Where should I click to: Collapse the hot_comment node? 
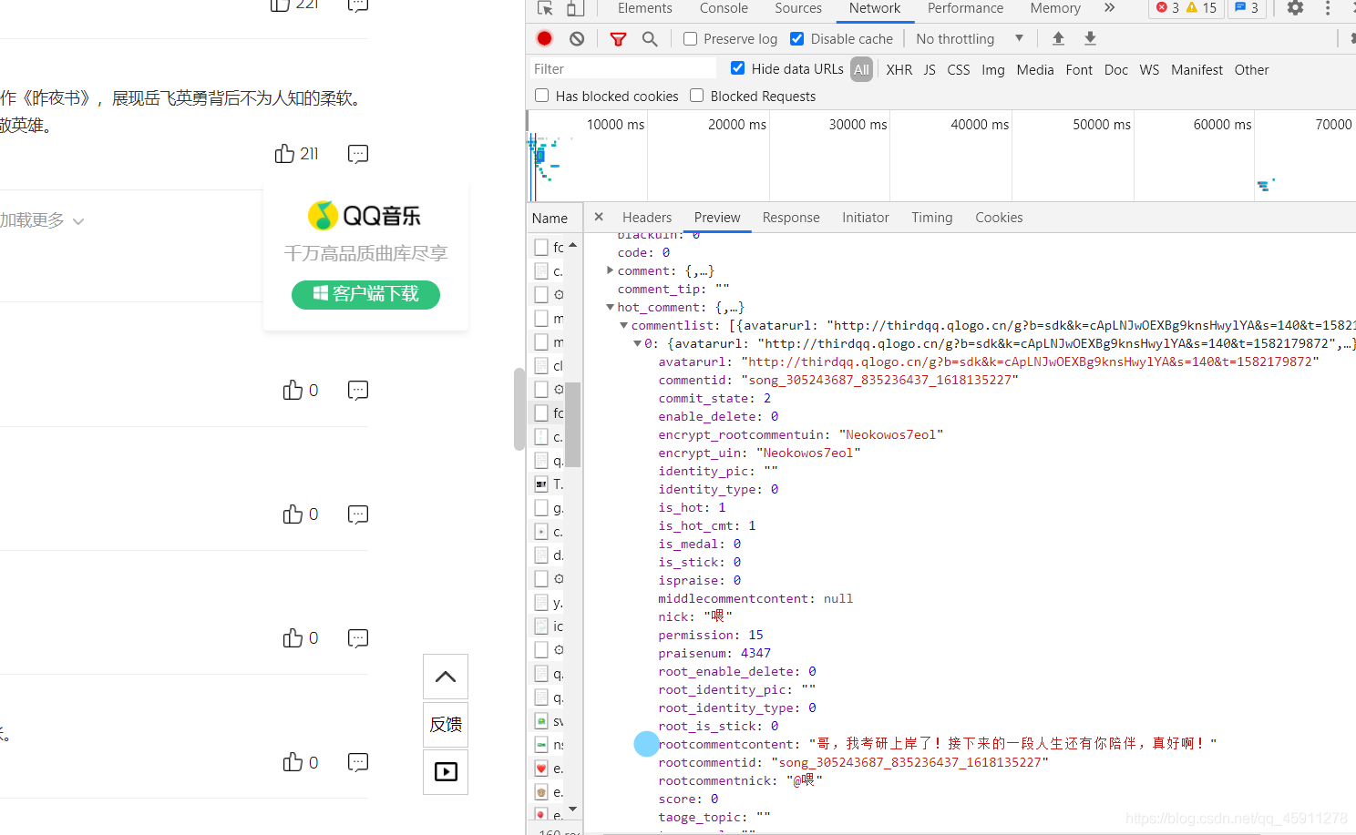(x=610, y=307)
